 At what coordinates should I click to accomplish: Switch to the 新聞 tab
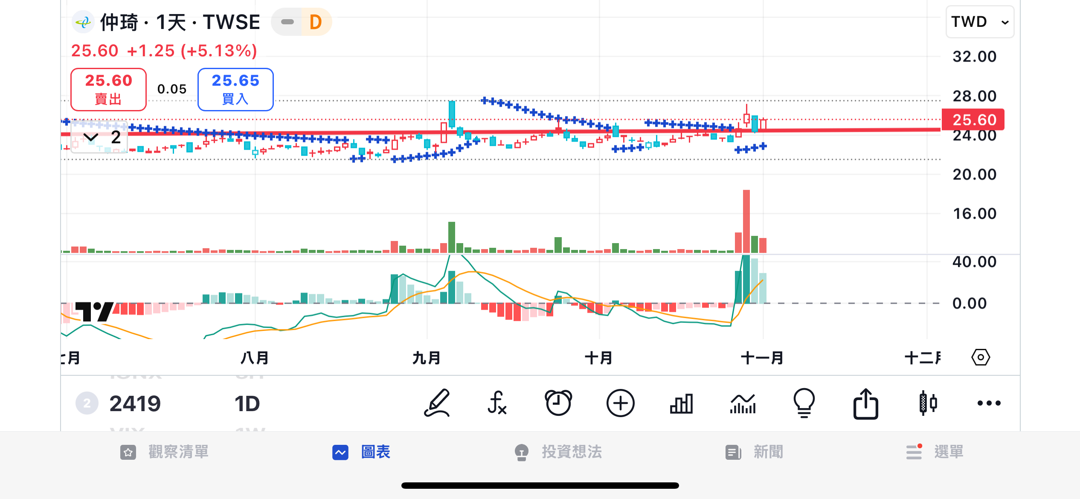click(x=754, y=452)
